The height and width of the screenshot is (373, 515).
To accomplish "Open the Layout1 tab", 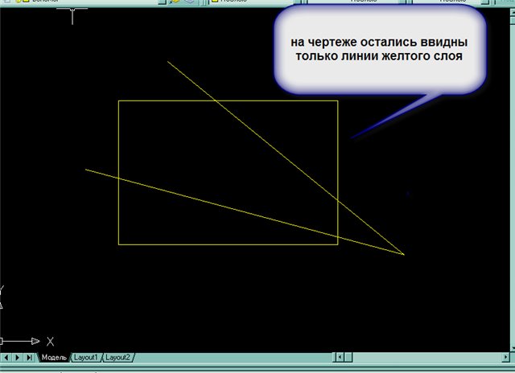I will click(x=87, y=357).
